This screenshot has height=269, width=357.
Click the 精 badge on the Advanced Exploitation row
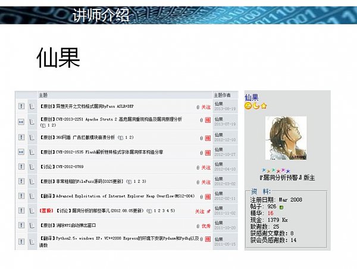pyautogui.click(x=208, y=197)
